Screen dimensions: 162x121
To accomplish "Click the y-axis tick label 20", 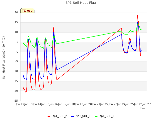I will 16,12.
